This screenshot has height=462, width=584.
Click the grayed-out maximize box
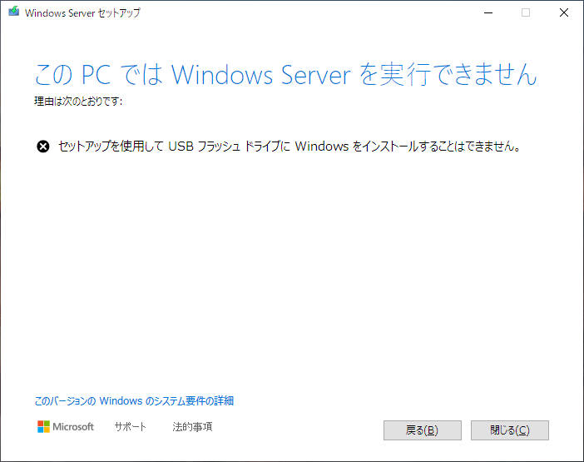click(x=526, y=12)
